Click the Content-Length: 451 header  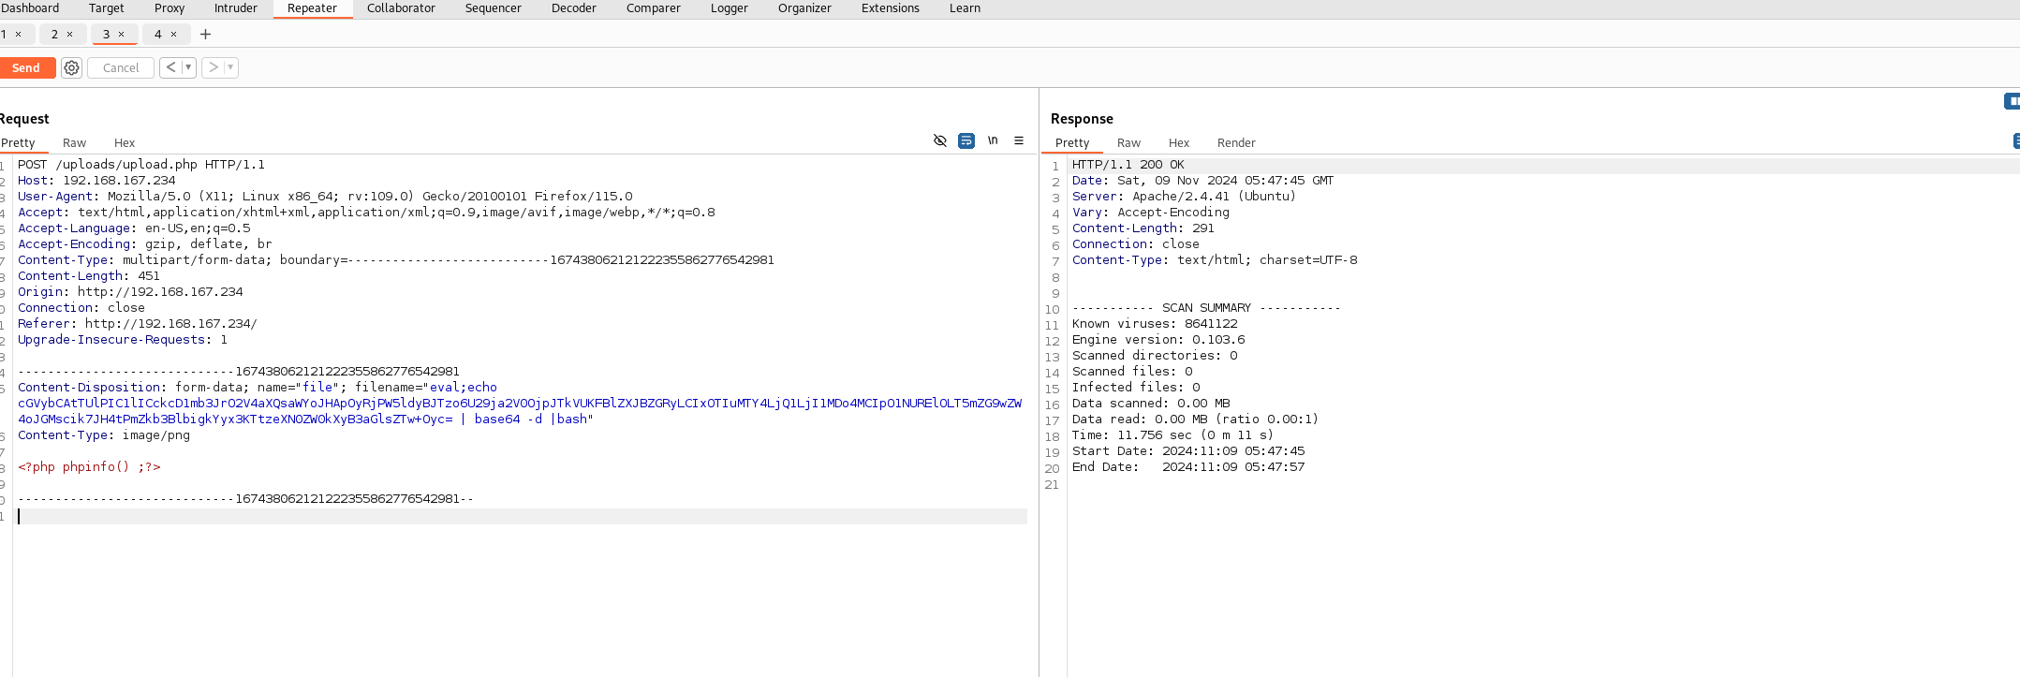pos(89,276)
